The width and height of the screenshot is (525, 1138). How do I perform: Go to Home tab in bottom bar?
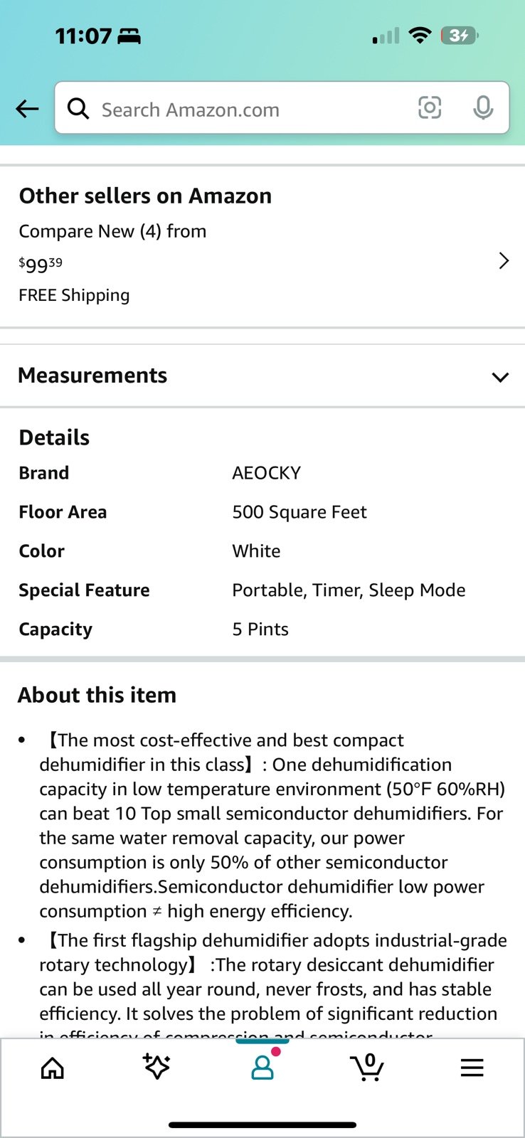click(53, 1068)
